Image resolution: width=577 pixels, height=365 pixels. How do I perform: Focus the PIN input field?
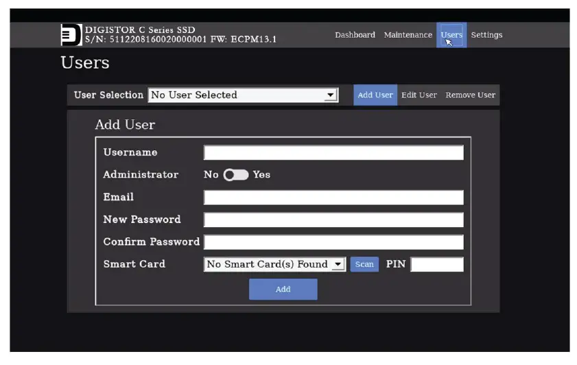[437, 264]
